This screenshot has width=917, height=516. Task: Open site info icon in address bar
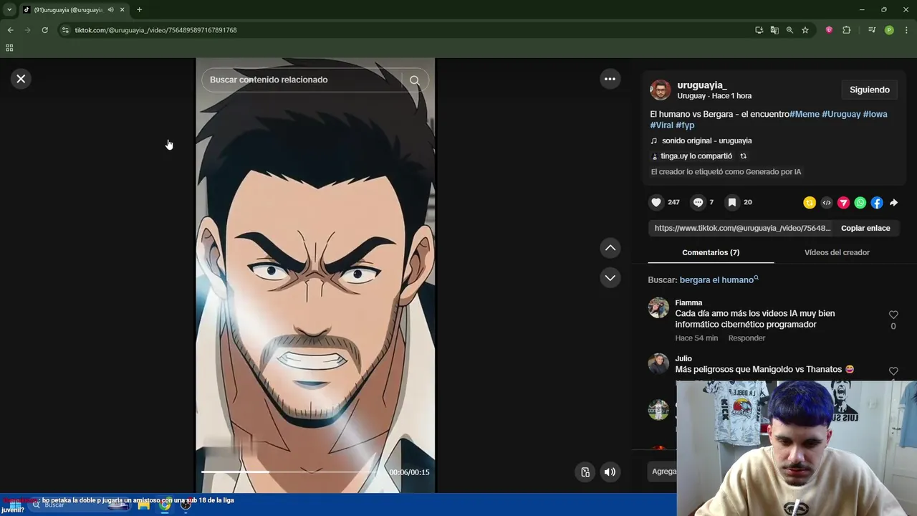coord(65,30)
